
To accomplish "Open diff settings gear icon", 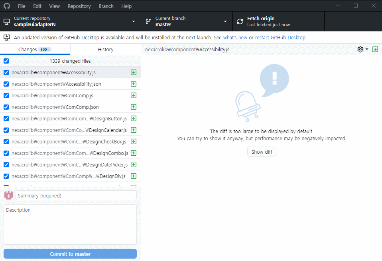I will (360, 49).
